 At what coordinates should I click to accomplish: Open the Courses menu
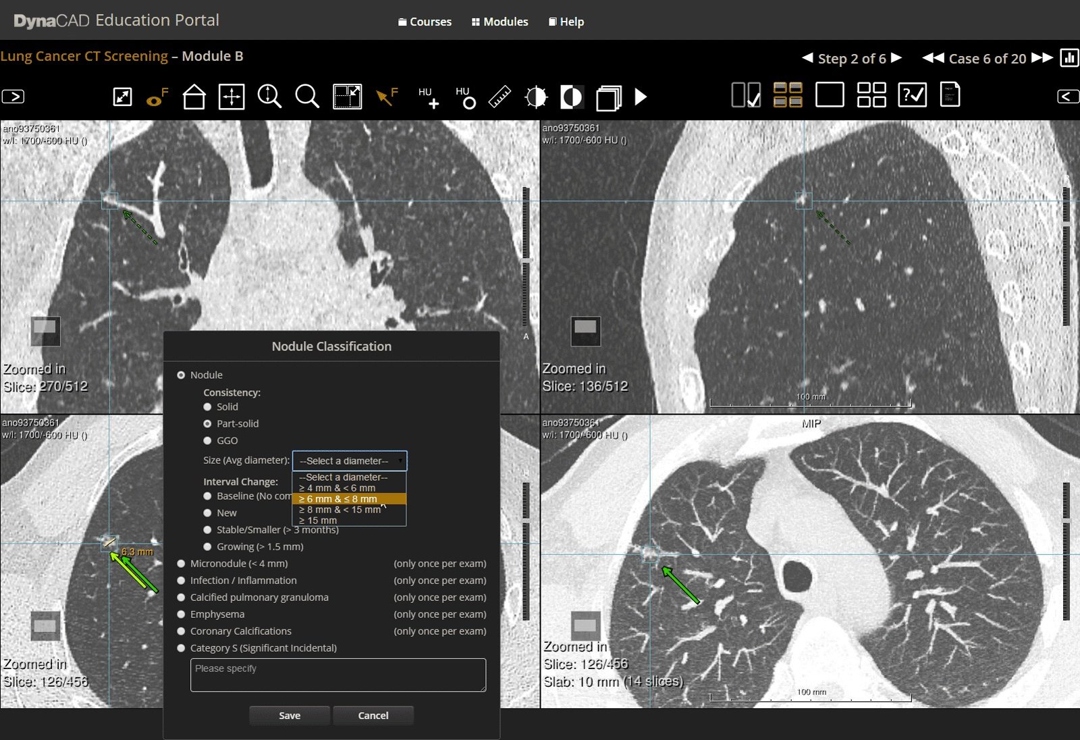click(x=425, y=22)
